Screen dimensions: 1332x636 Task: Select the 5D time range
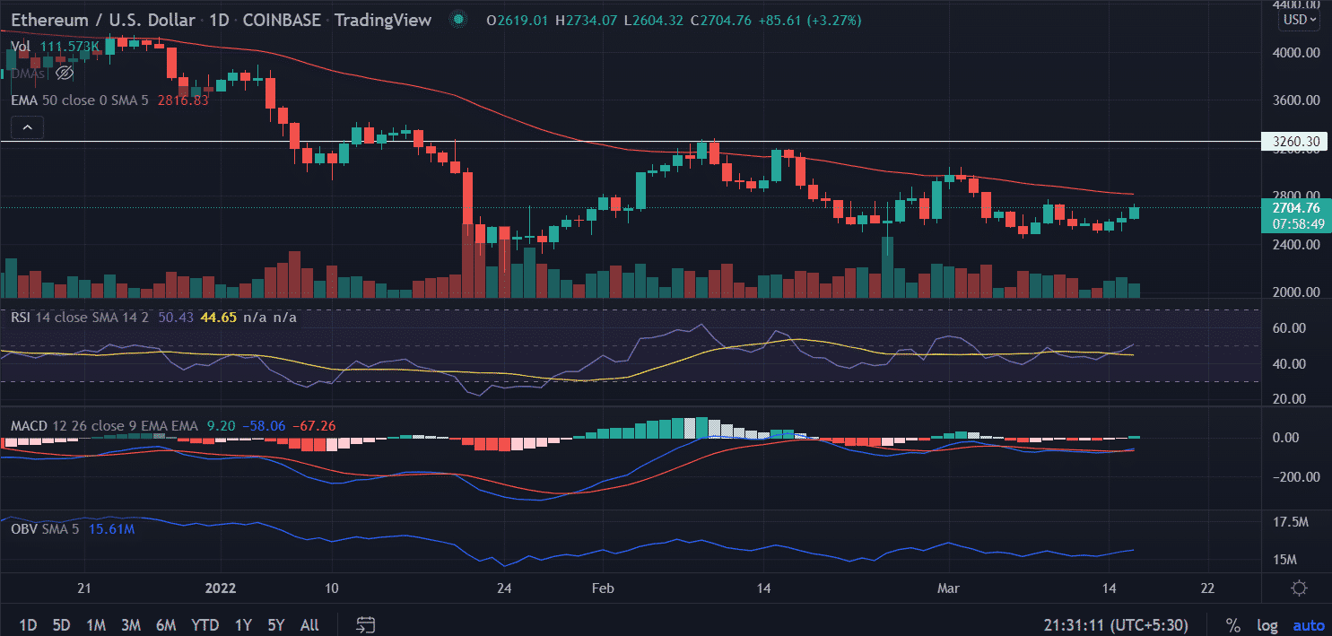point(62,624)
